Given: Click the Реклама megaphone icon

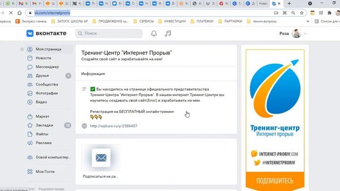Looking at the screenshot, I should click(x=30, y=143).
